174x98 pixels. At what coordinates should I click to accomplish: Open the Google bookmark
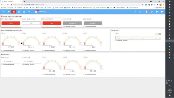point(10,8)
